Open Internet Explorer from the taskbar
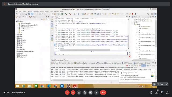This screenshot has width=172, height=97. pyautogui.click(x=23, y=86)
